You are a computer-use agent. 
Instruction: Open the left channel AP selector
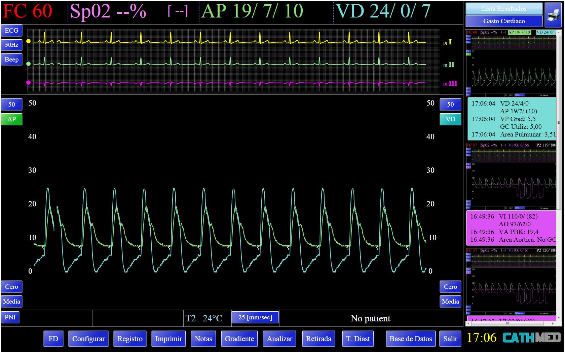coord(11,119)
